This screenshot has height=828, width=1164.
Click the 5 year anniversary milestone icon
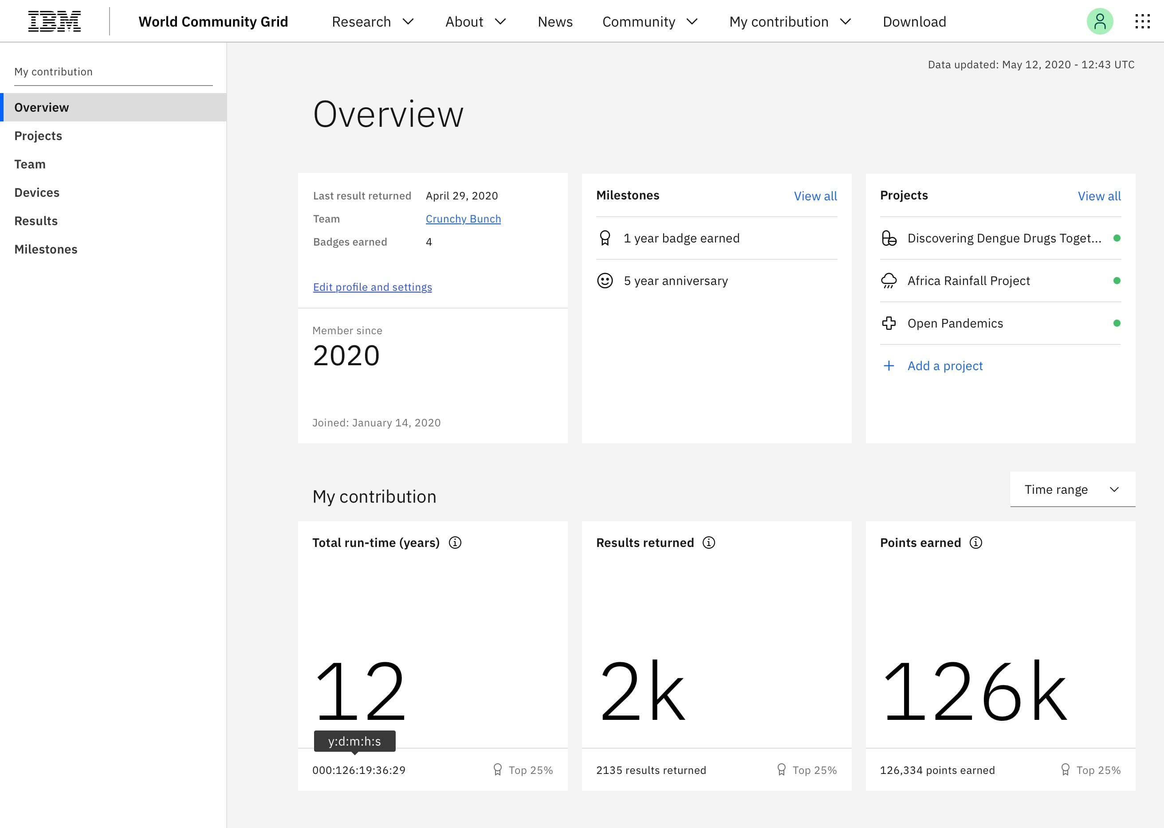coord(606,280)
